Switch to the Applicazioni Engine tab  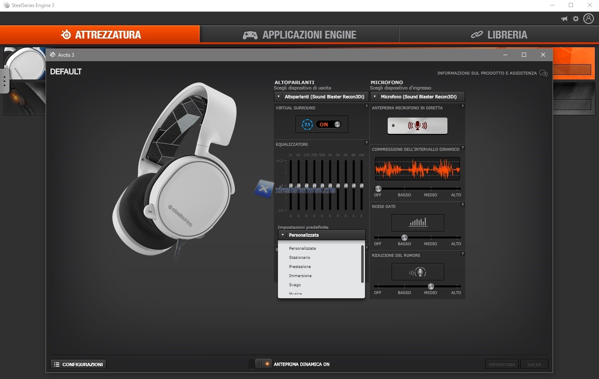pos(299,35)
